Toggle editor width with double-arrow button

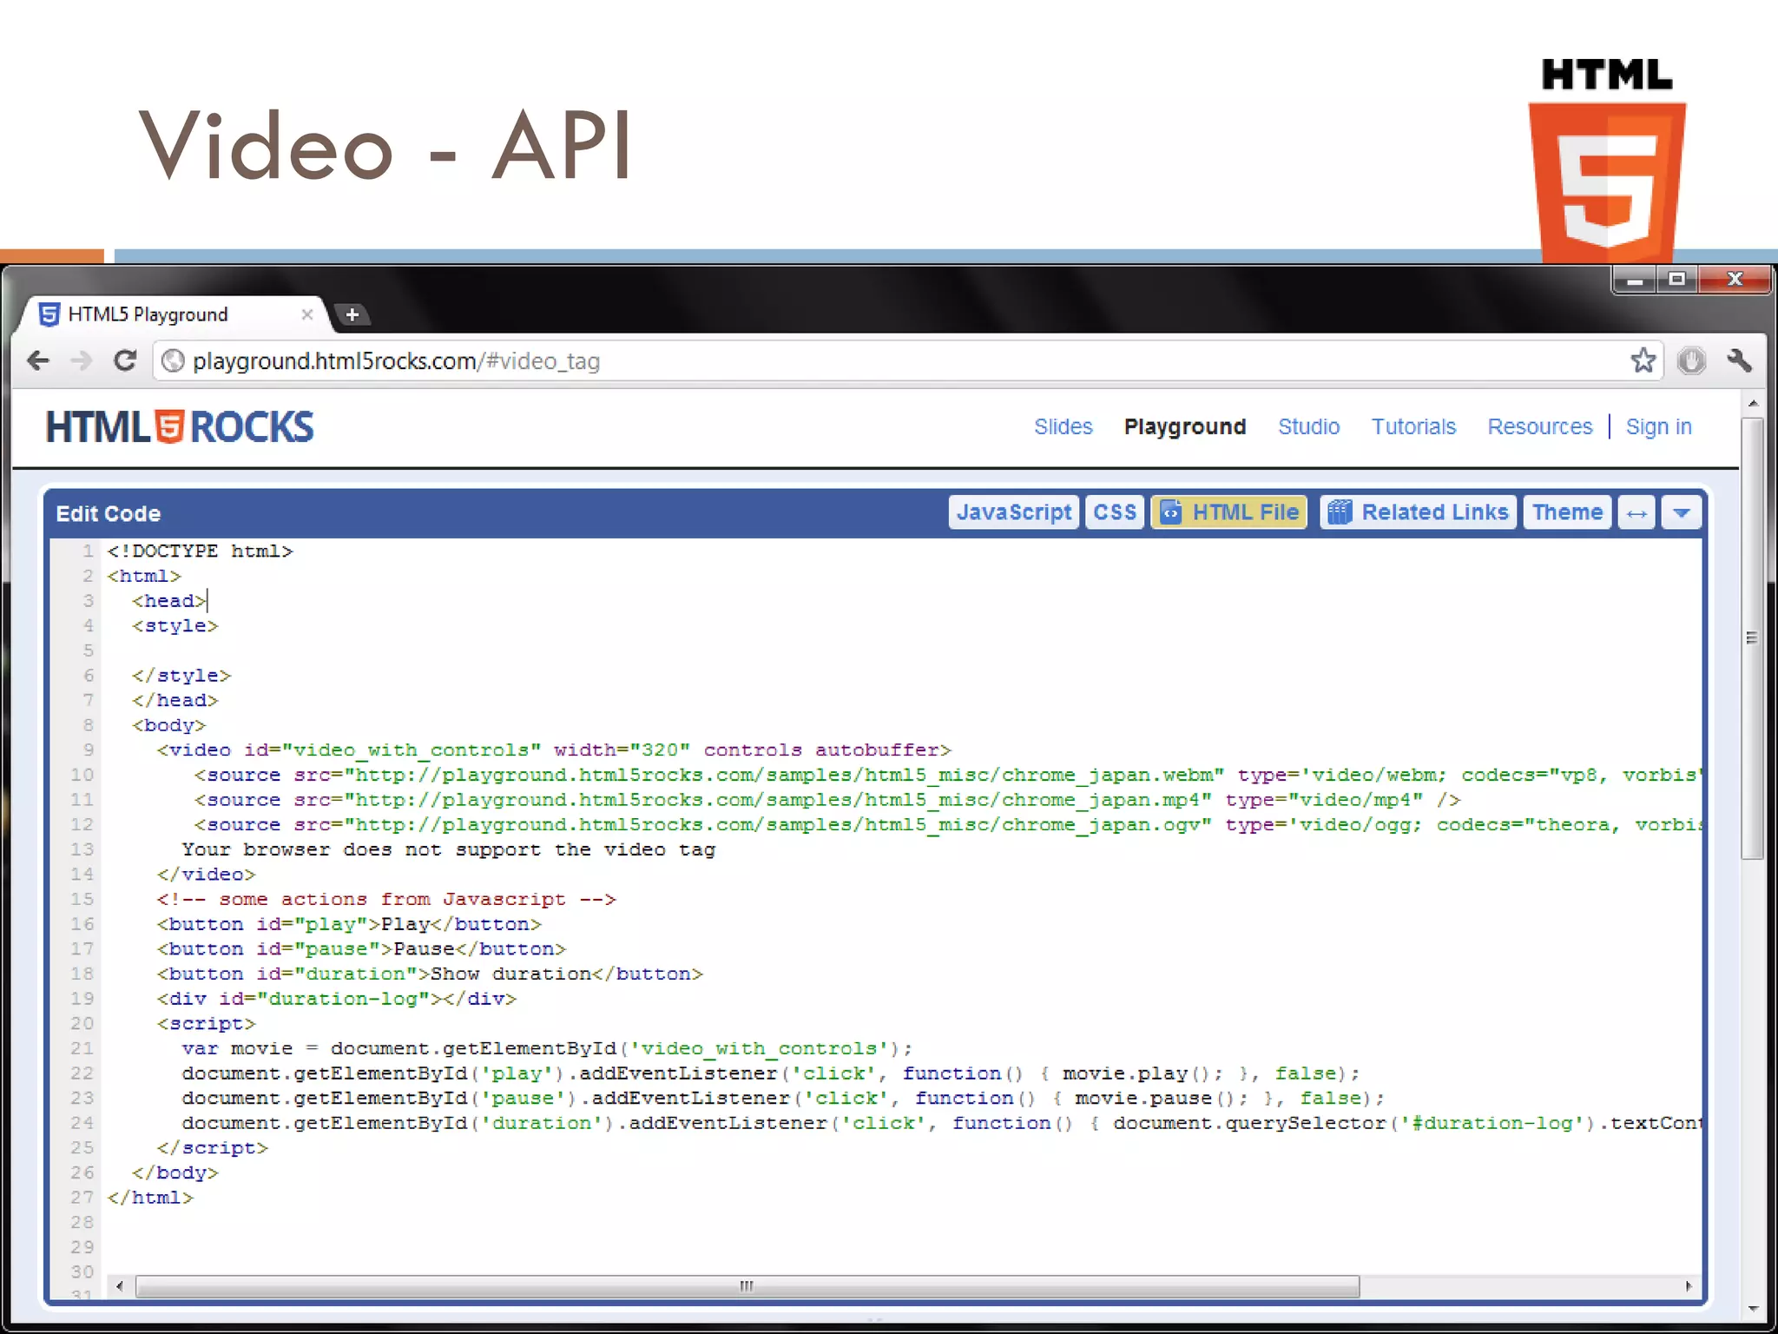(x=1636, y=512)
